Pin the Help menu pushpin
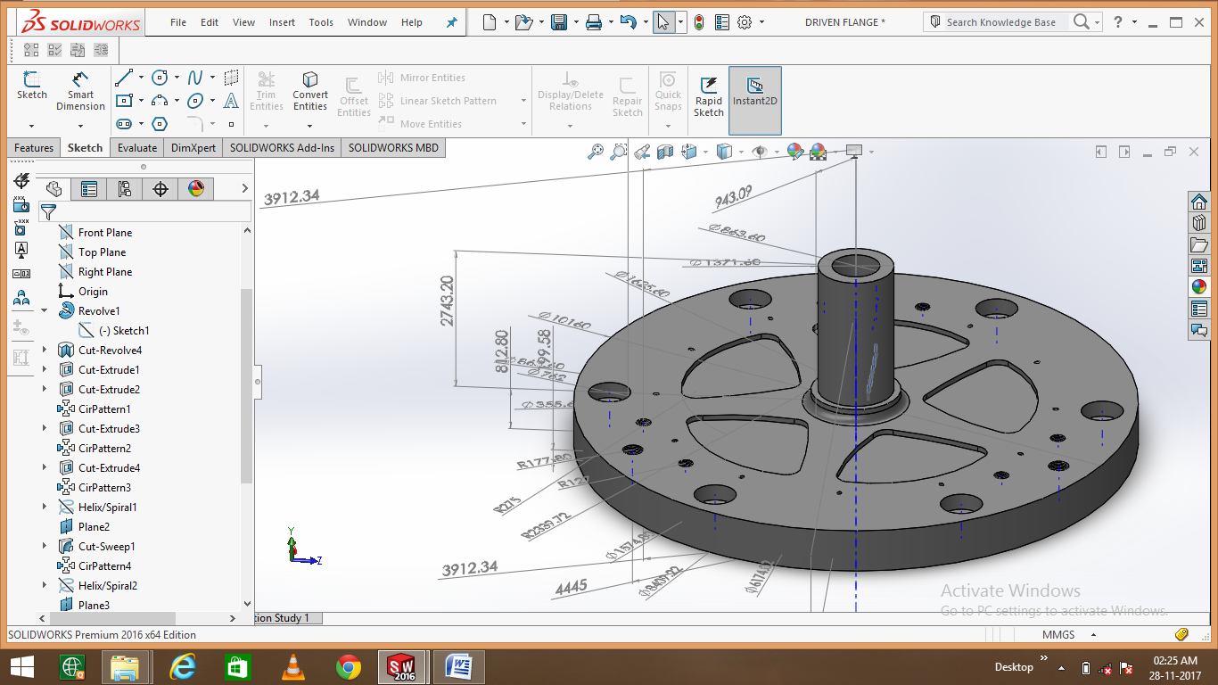The height and width of the screenshot is (685, 1218). [451, 22]
